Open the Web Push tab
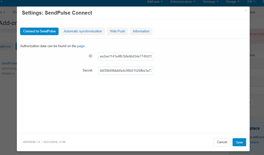The width and height of the screenshot is (264, 155). coord(117,31)
